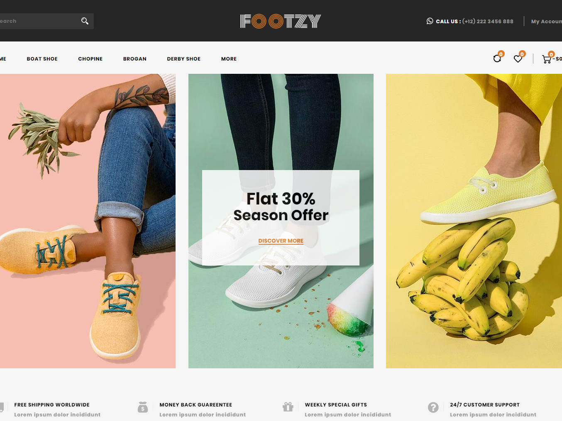562x421 pixels.
Task: Open the pink orange sneakers banner
Action: 88,221
